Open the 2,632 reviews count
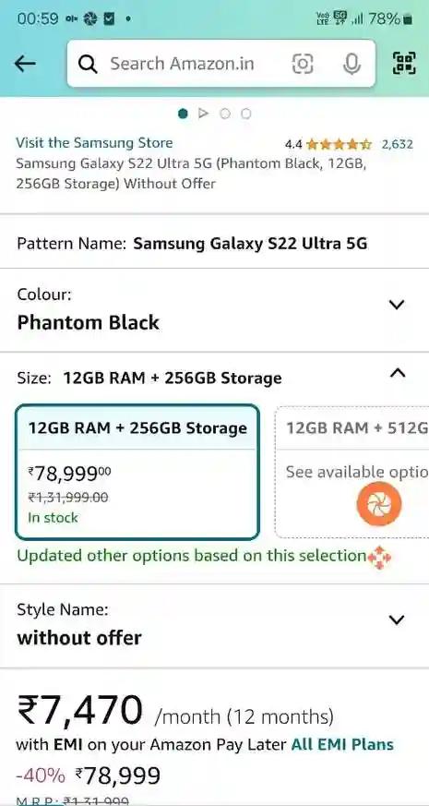Viewport: 429px width, 806px height. tap(397, 144)
